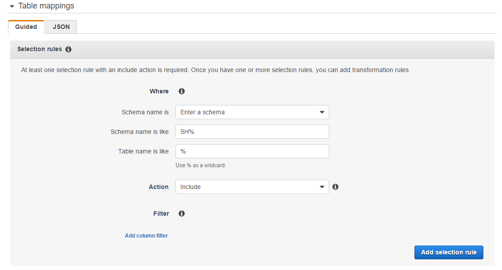Click the Table mappings header label
Image resolution: width=502 pixels, height=270 pixels.
tap(46, 6)
